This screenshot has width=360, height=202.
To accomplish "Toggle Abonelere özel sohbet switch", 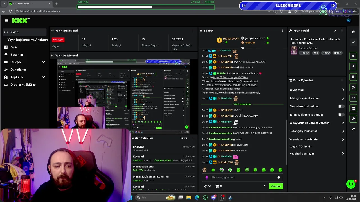I will pos(341,107).
